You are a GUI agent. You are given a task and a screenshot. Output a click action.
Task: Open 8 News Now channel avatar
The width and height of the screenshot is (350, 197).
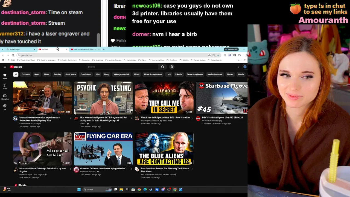click(15, 118)
